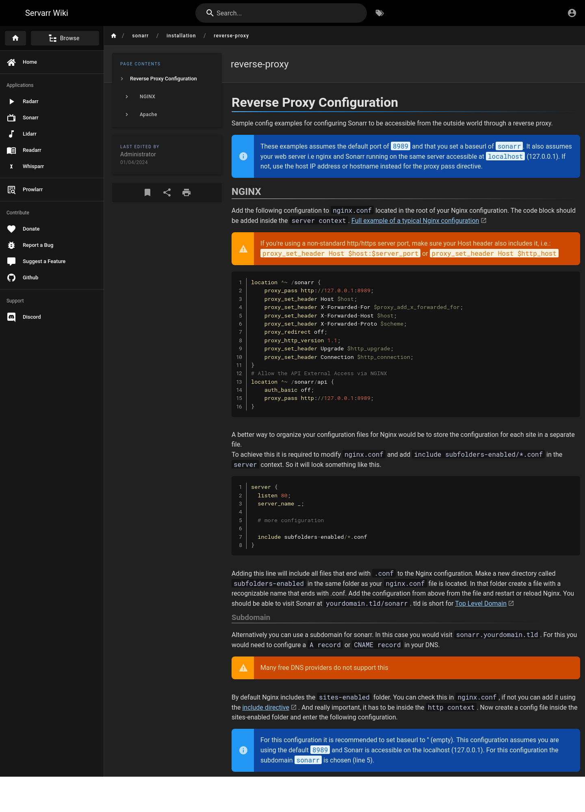
Task: Open the Github sidebar link
Action: (52, 278)
